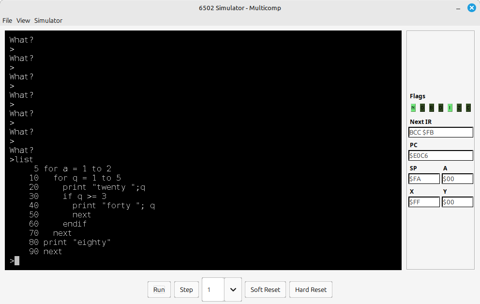Viewport: 480px width, 304px height.
Task: Open the View menu
Action: [x=23, y=20]
